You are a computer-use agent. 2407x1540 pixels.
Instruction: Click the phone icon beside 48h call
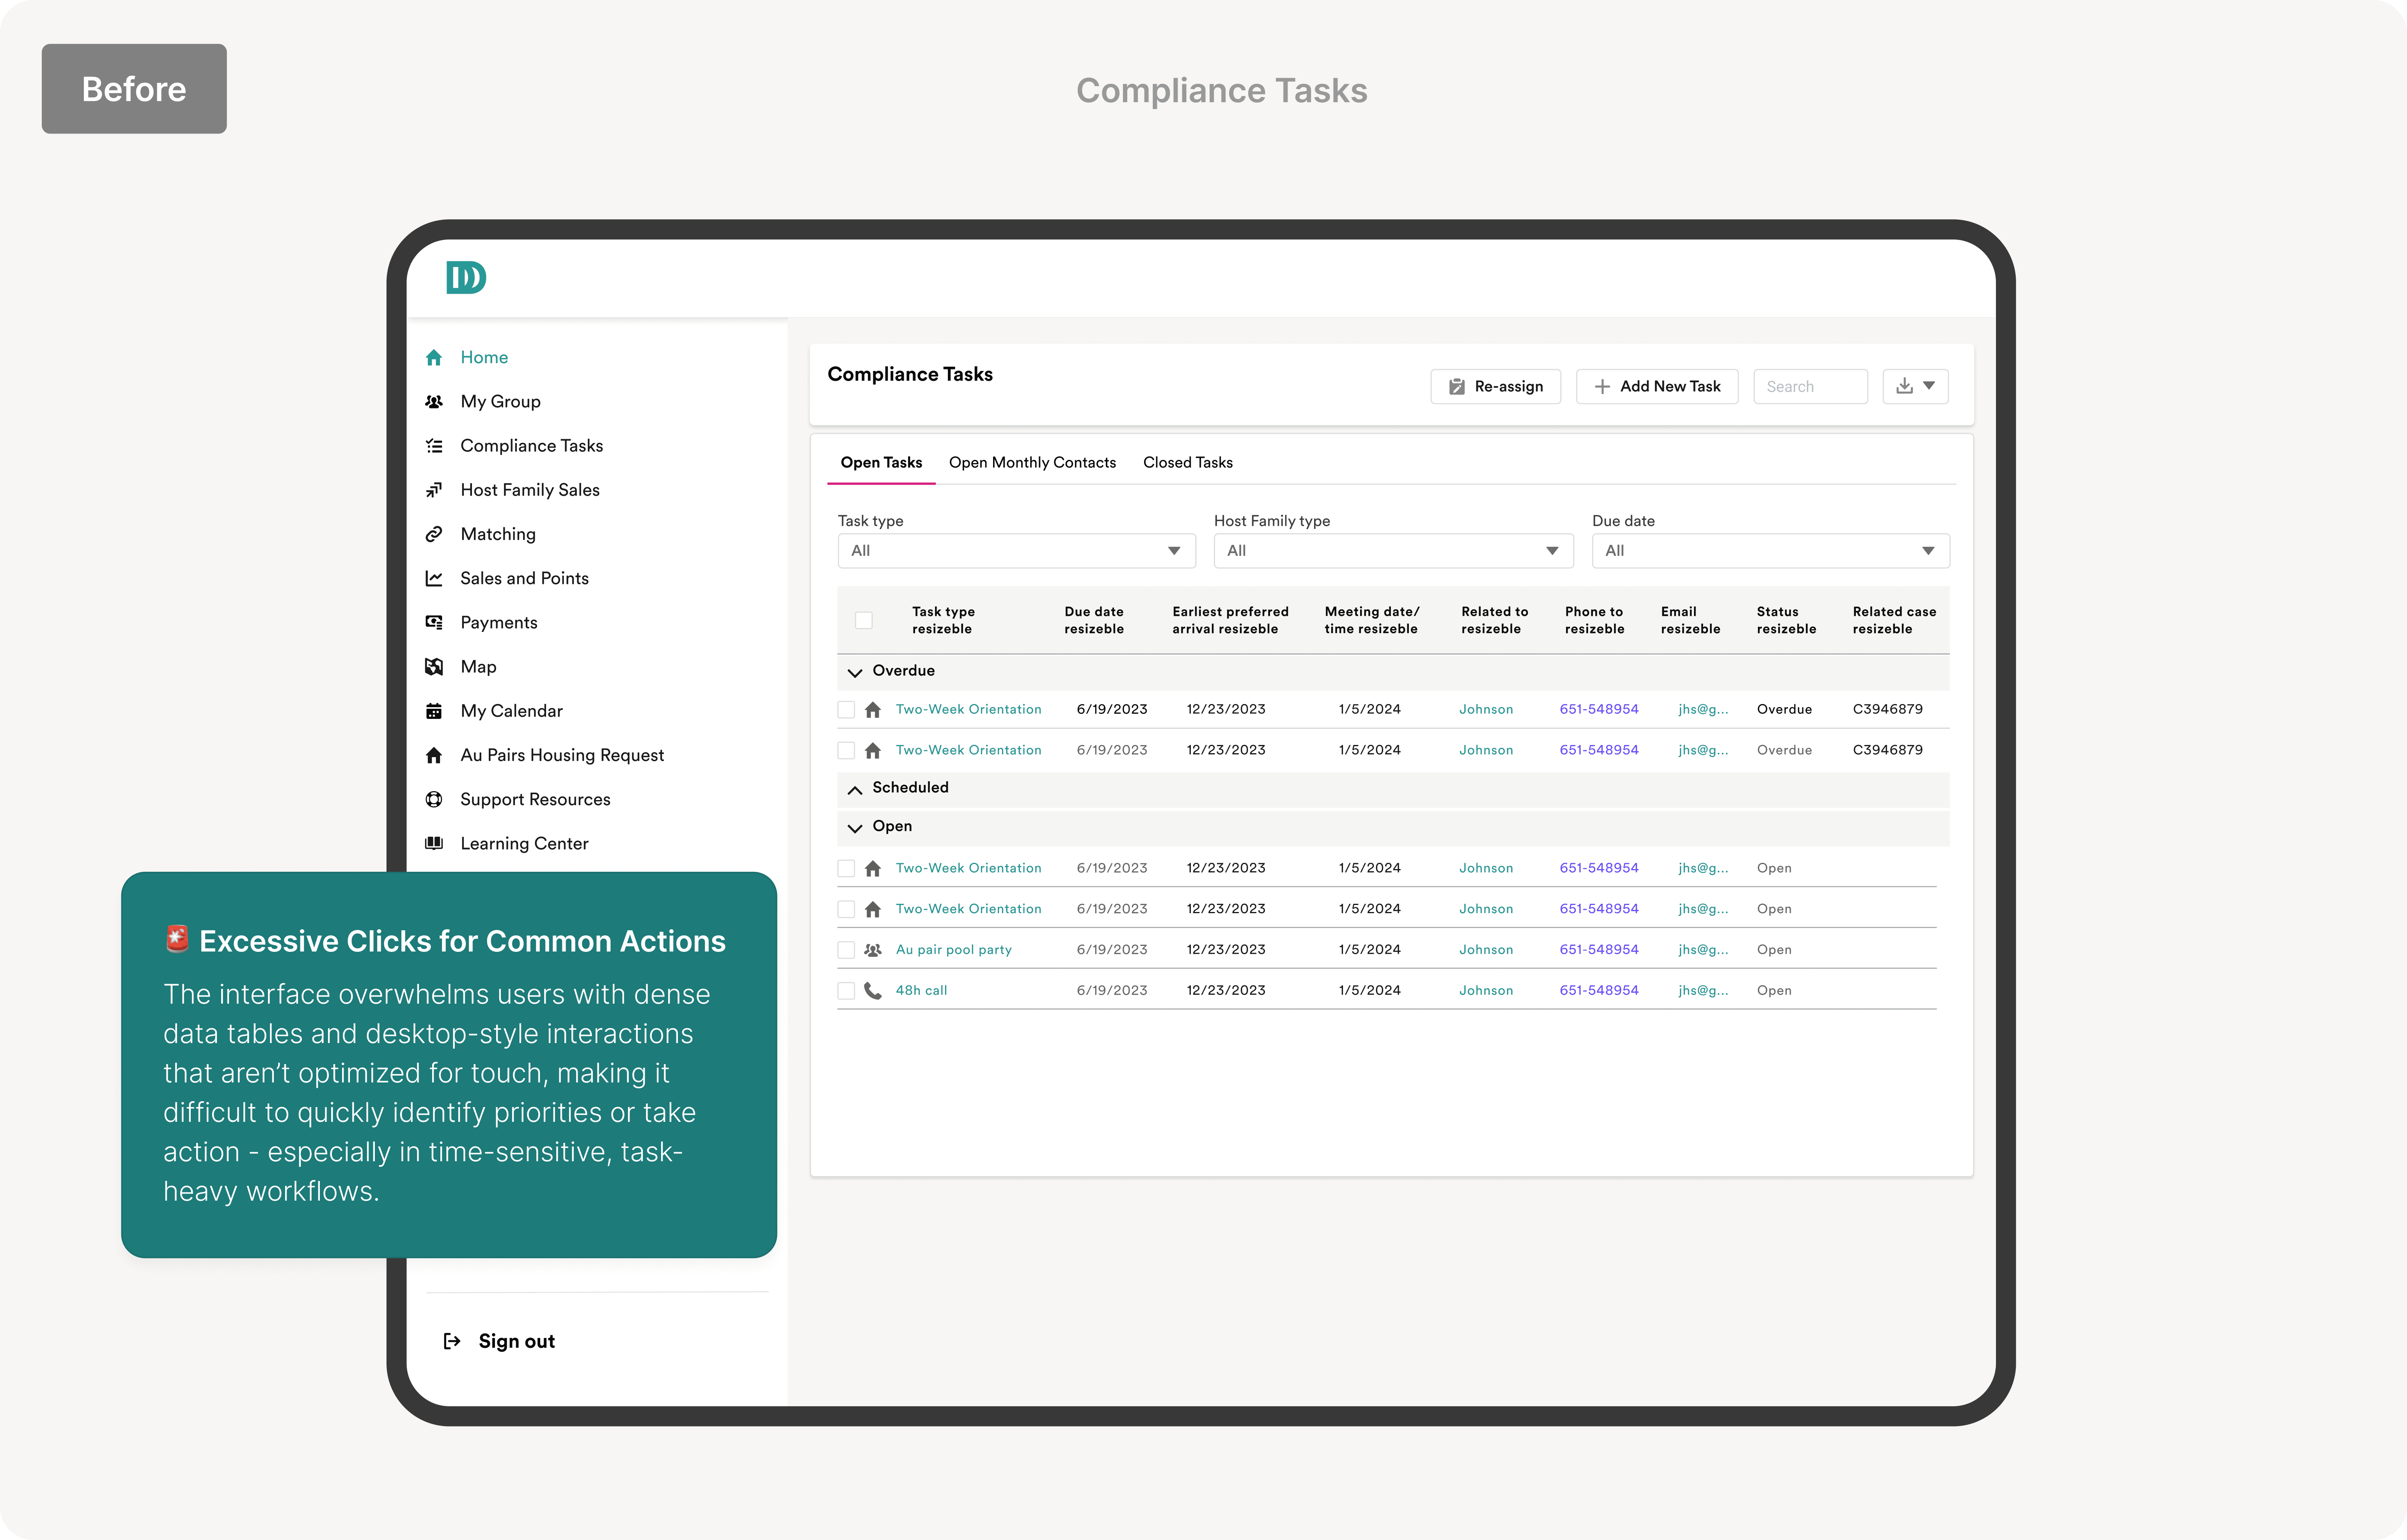click(x=873, y=990)
